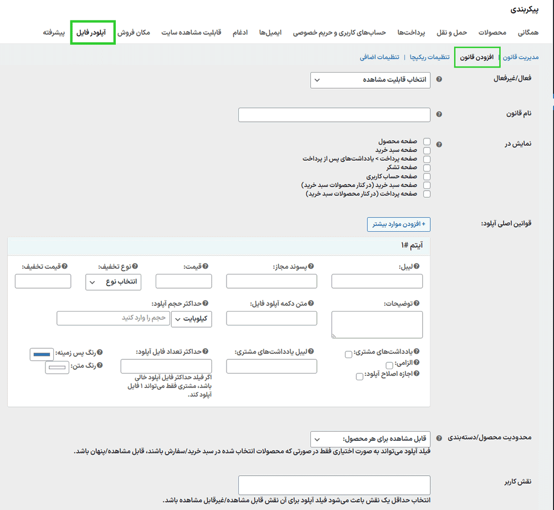Click inside the نقش کاربر input field
554x510 pixels.
click(334, 484)
